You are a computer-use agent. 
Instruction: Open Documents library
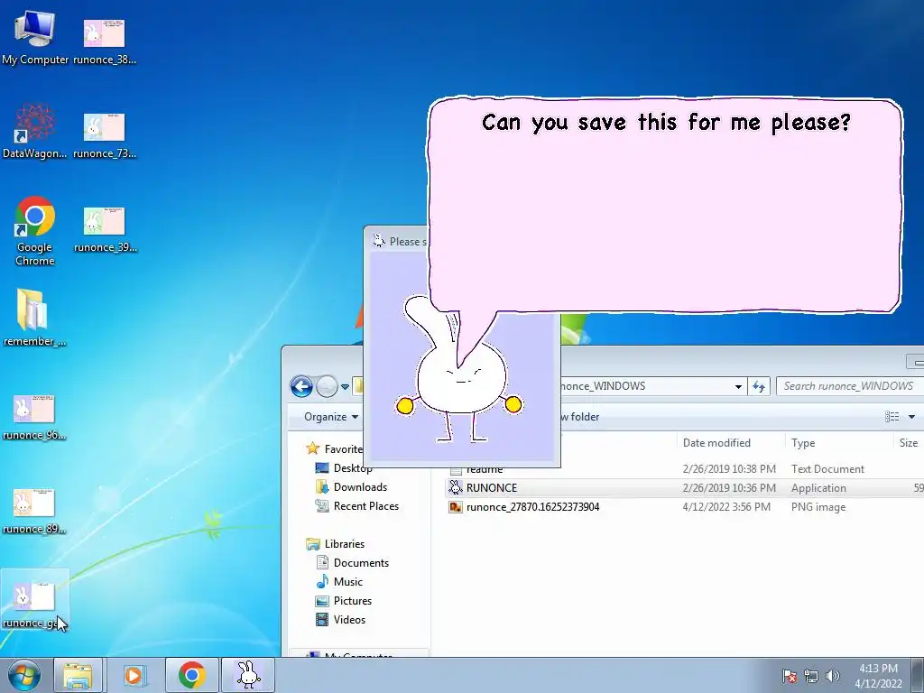tap(353, 563)
